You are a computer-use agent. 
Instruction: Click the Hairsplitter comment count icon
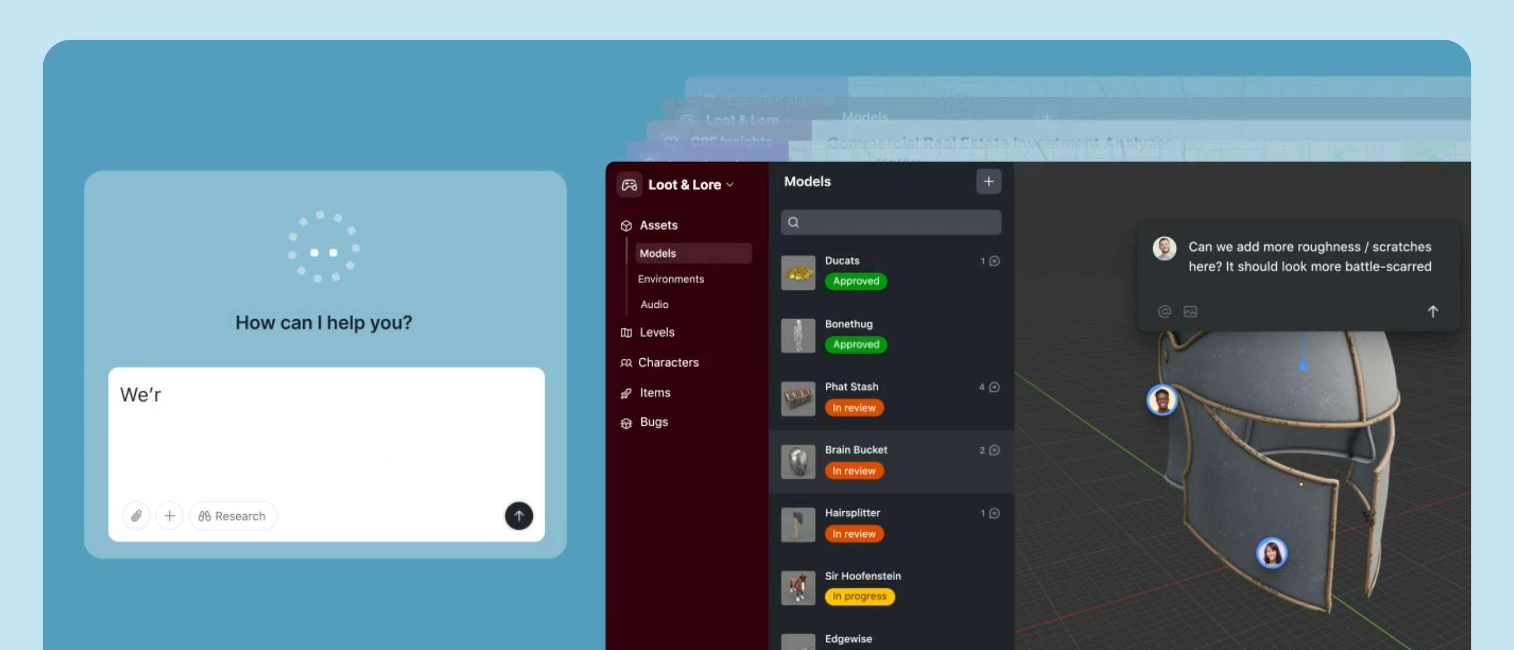pyautogui.click(x=995, y=514)
